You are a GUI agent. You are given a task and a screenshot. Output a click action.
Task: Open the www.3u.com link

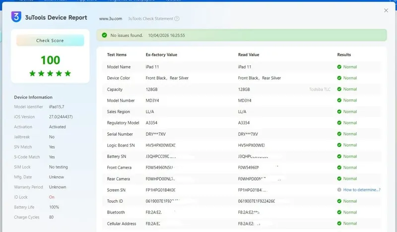click(110, 19)
